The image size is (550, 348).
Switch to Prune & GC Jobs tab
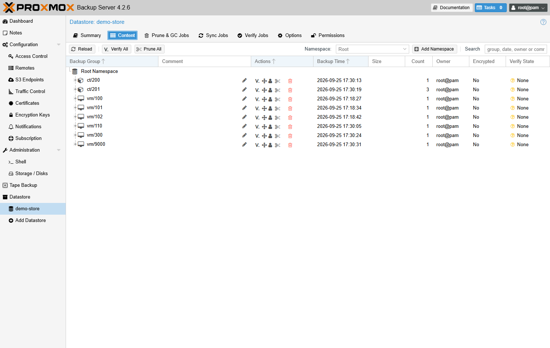coord(167,36)
